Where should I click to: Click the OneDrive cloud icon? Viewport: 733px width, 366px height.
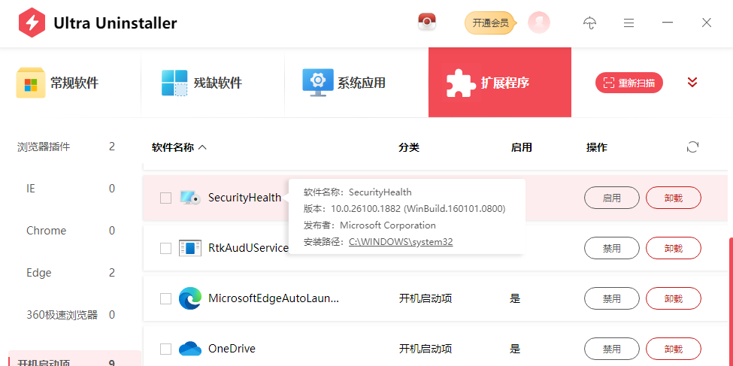point(190,349)
